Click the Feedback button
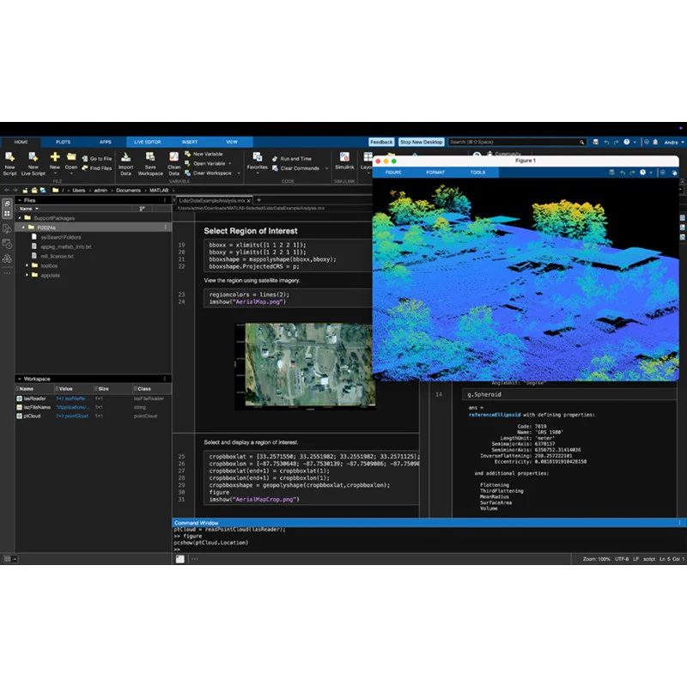This screenshot has width=687, height=687. (381, 142)
